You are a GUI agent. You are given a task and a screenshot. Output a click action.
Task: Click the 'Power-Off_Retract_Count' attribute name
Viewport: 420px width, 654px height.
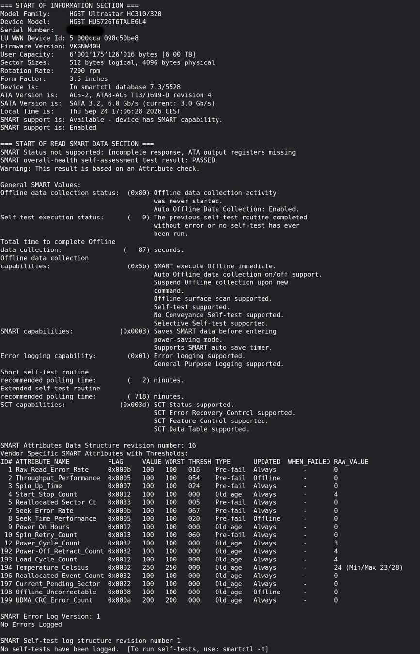(x=60, y=551)
